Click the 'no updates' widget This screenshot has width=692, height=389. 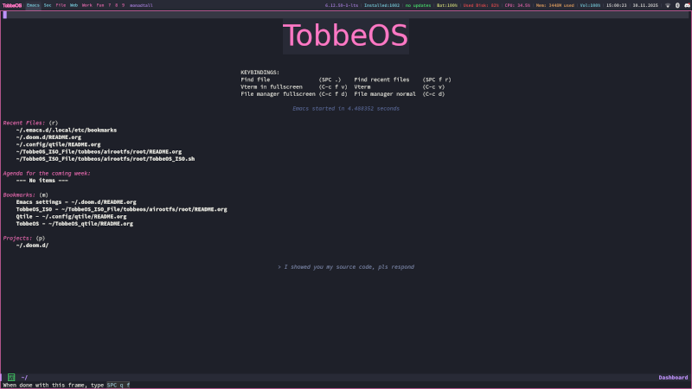(418, 5)
